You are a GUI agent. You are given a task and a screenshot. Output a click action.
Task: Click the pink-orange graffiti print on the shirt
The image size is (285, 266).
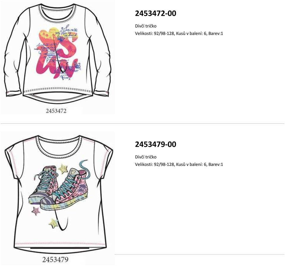pyautogui.click(x=58, y=53)
